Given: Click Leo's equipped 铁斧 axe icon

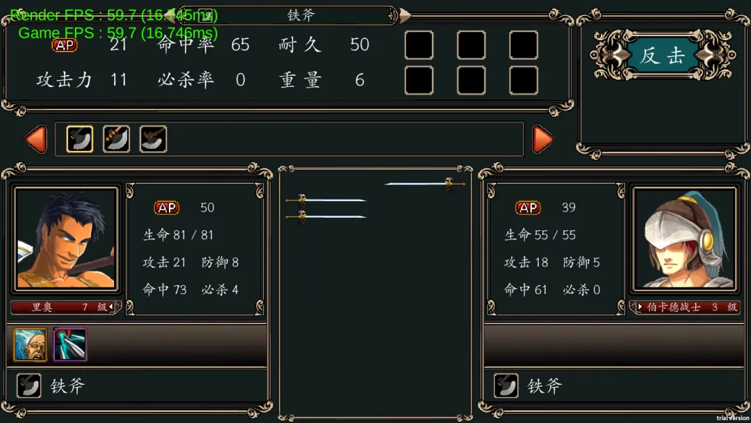Looking at the screenshot, I should [x=29, y=385].
